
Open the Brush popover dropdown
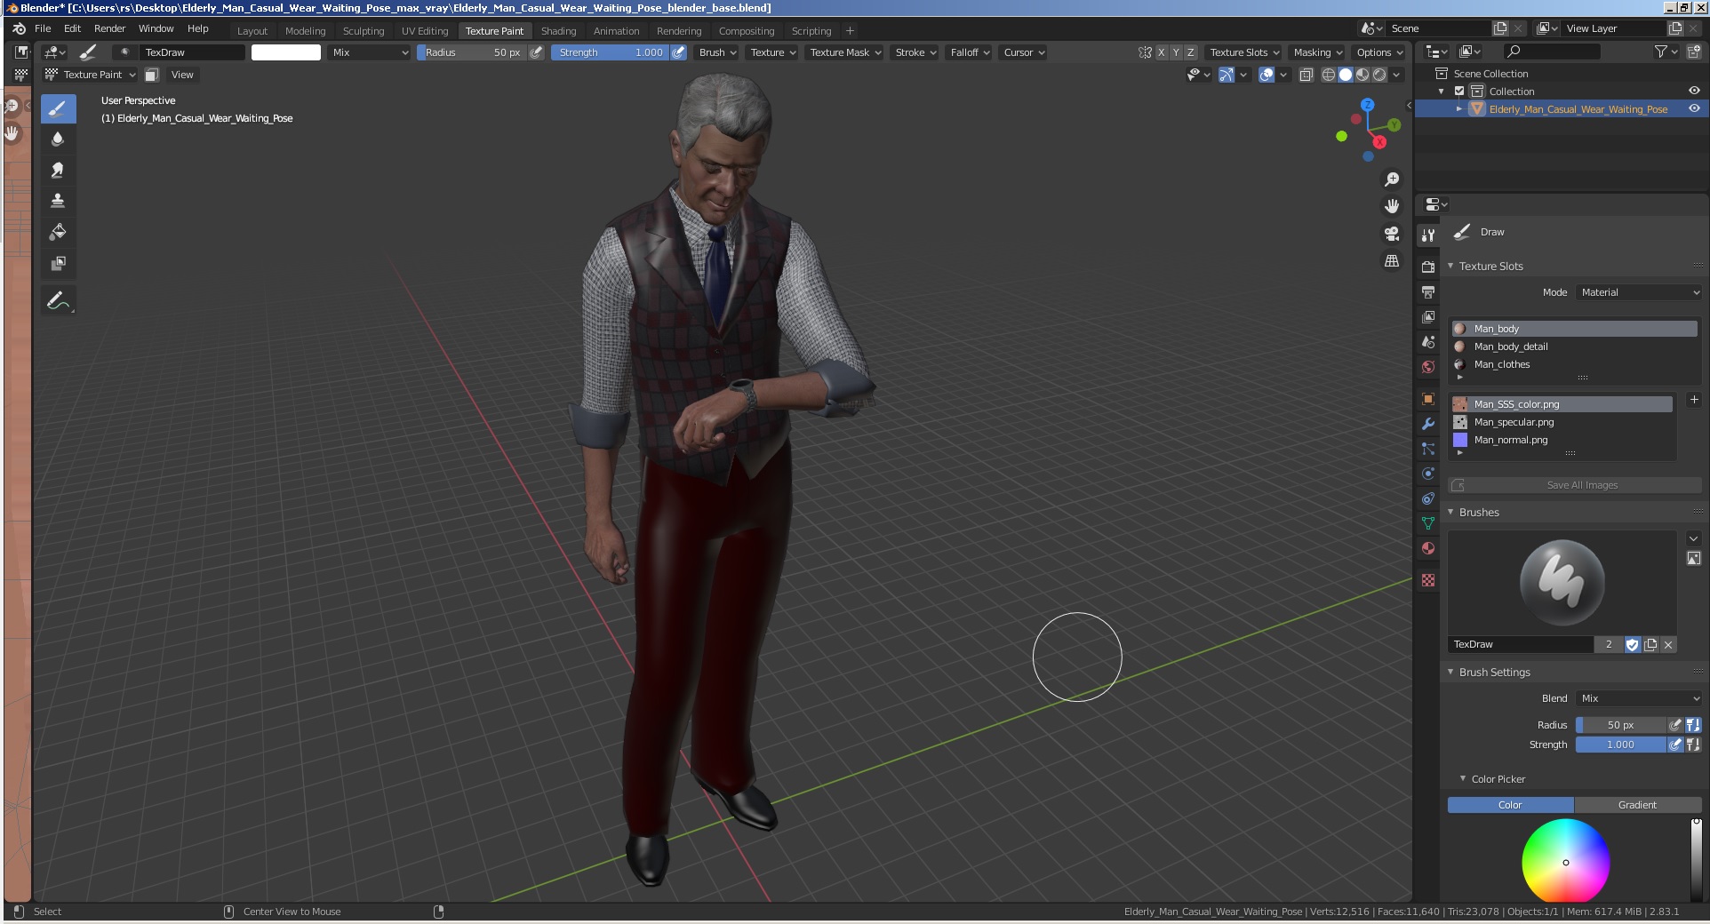(x=717, y=52)
